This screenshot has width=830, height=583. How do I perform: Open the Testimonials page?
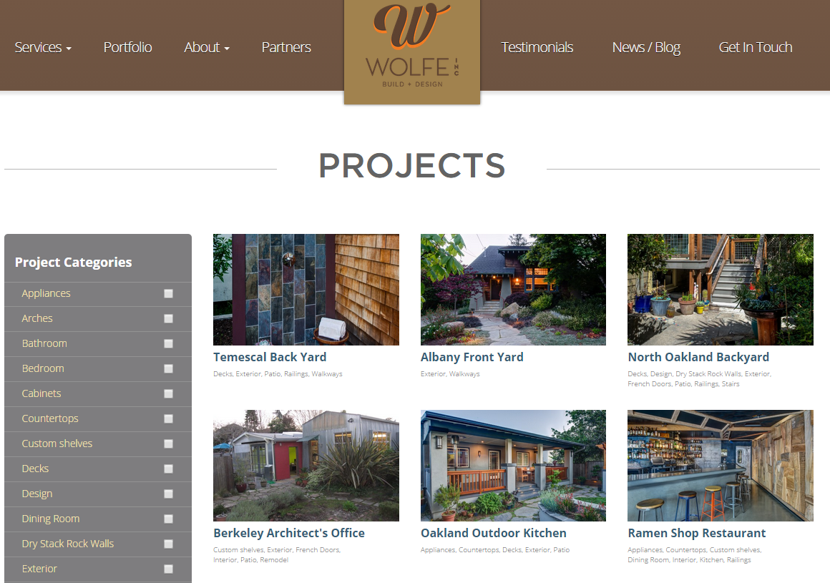pyautogui.click(x=537, y=47)
